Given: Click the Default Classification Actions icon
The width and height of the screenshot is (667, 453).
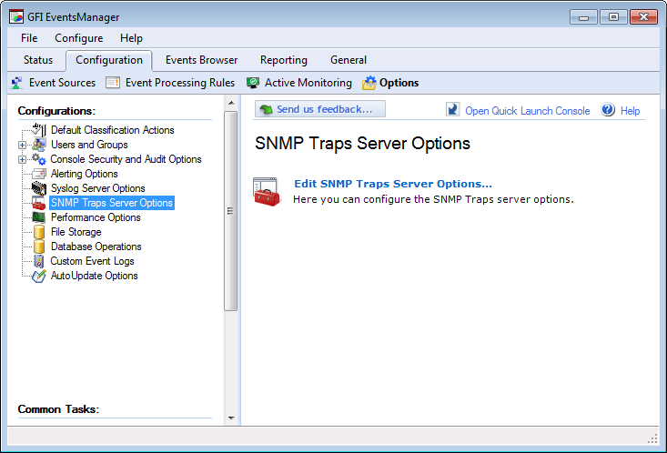Looking at the screenshot, I should click(39, 130).
